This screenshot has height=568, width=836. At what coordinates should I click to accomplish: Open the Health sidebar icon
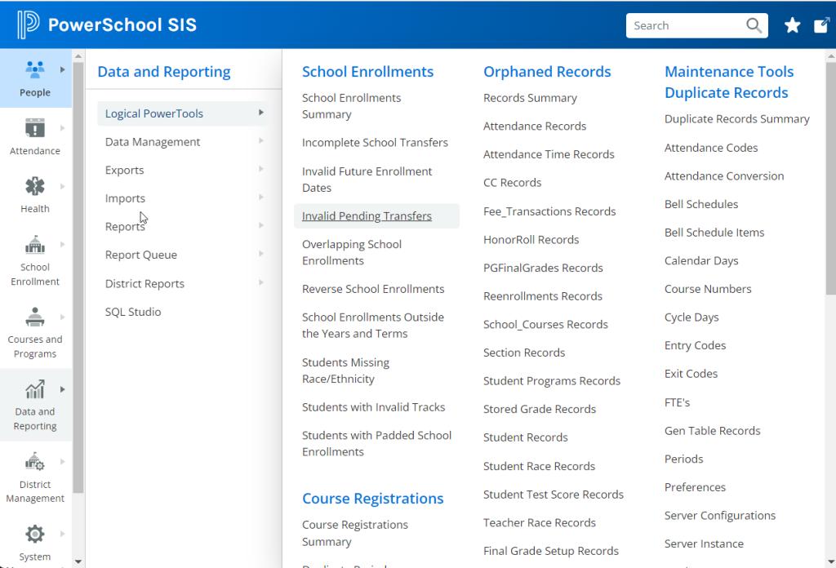34,186
